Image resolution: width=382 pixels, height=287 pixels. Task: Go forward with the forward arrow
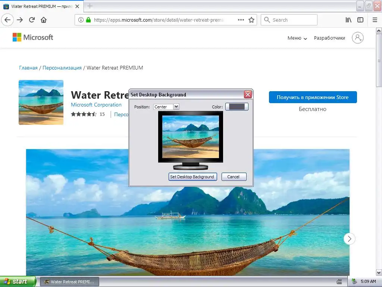click(x=20, y=20)
